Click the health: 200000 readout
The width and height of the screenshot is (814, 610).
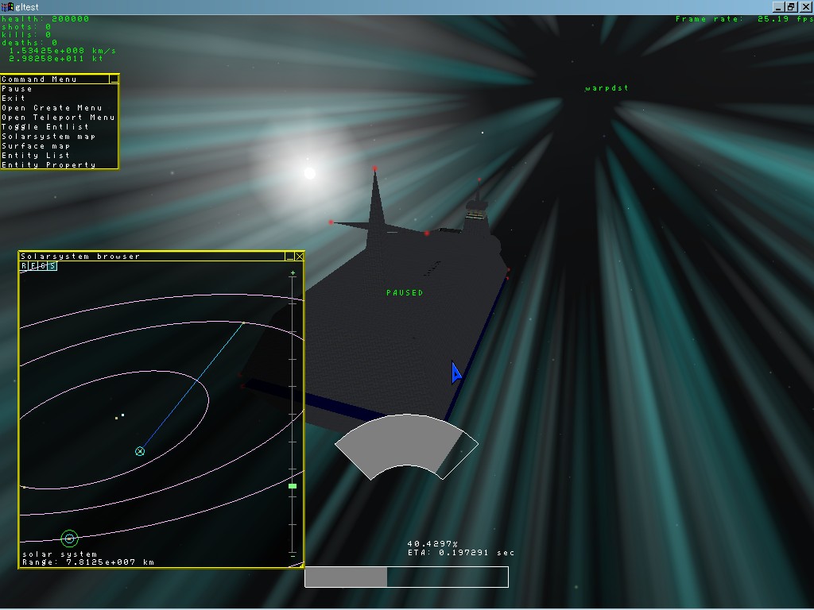coord(45,19)
